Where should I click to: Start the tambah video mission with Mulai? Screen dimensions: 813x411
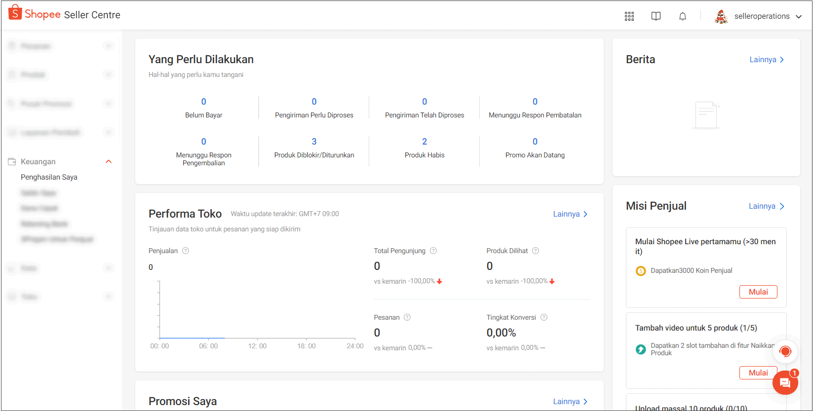758,373
